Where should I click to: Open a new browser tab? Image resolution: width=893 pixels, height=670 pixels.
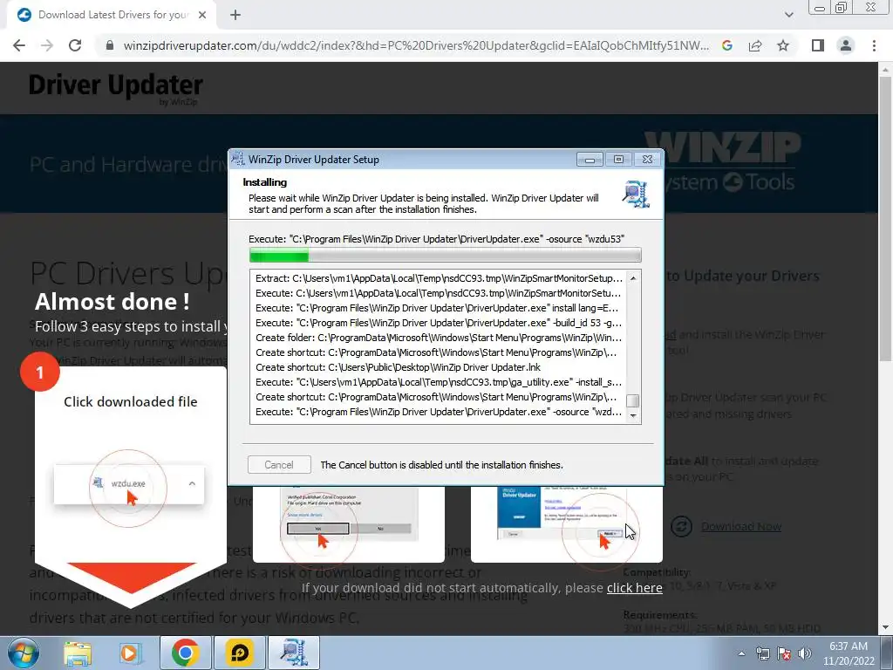[x=235, y=15]
